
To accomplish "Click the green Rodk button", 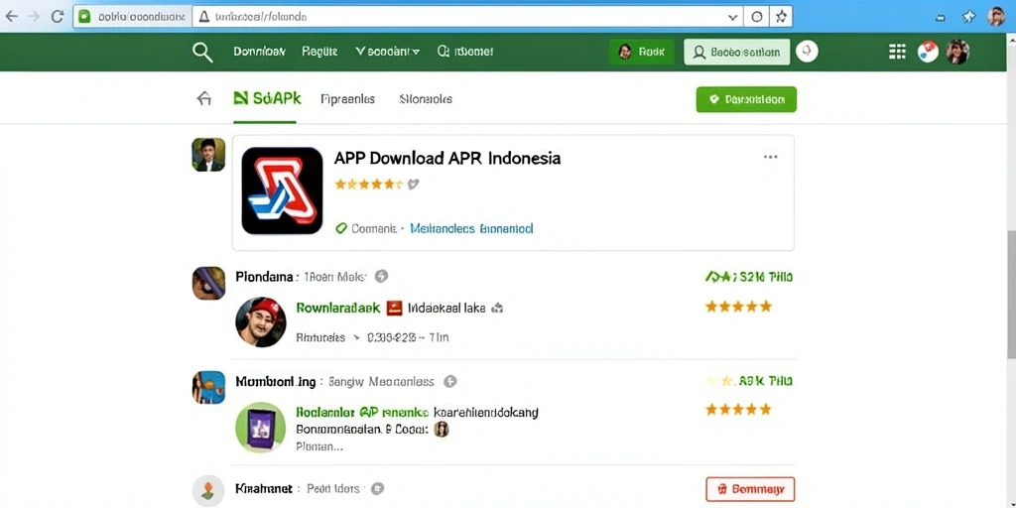I will tap(642, 52).
